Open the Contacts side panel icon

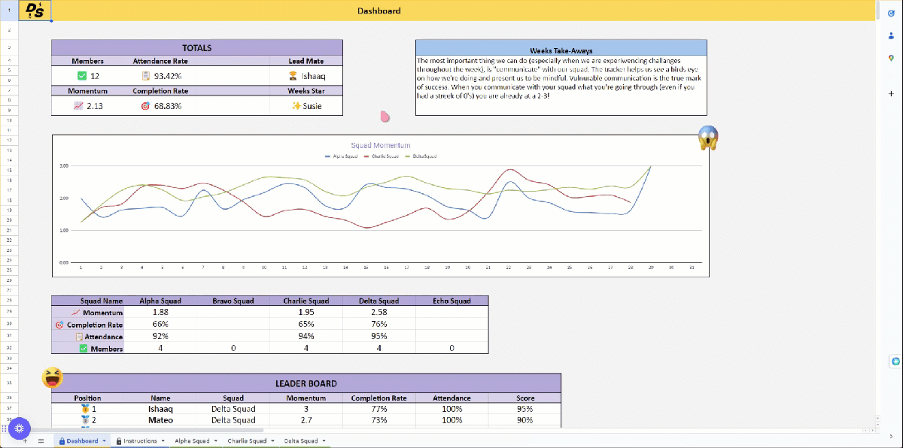coord(891,35)
